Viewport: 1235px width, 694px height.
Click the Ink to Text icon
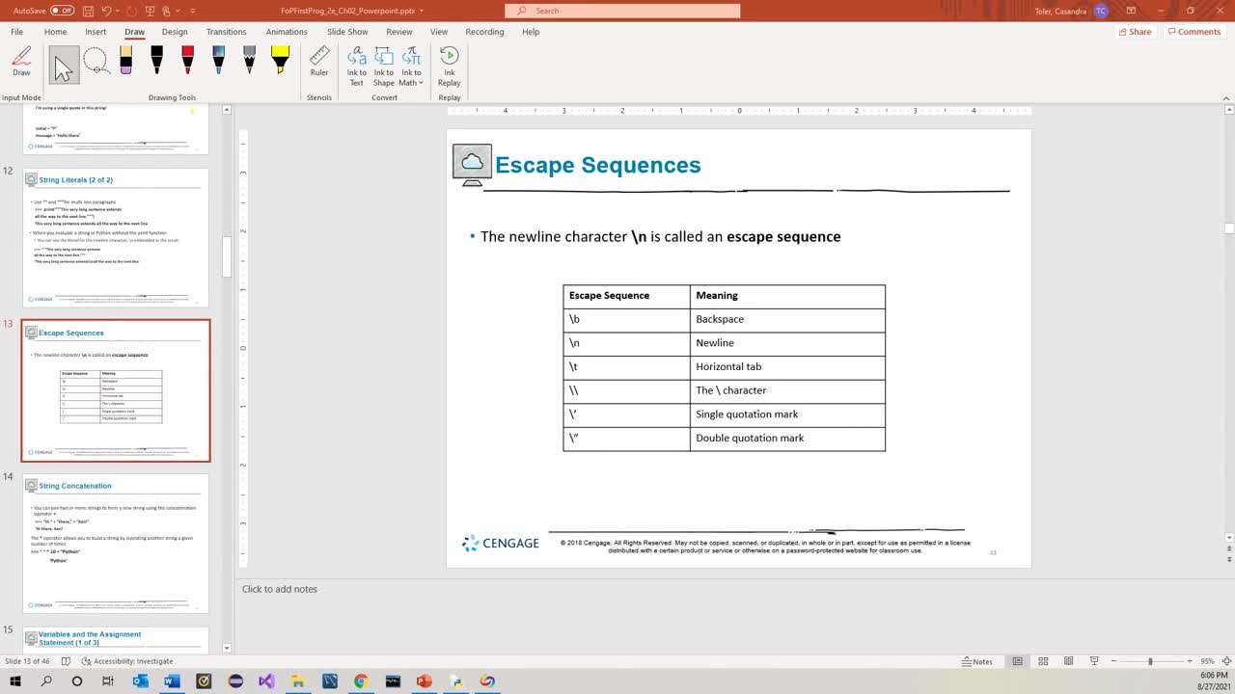click(357, 66)
